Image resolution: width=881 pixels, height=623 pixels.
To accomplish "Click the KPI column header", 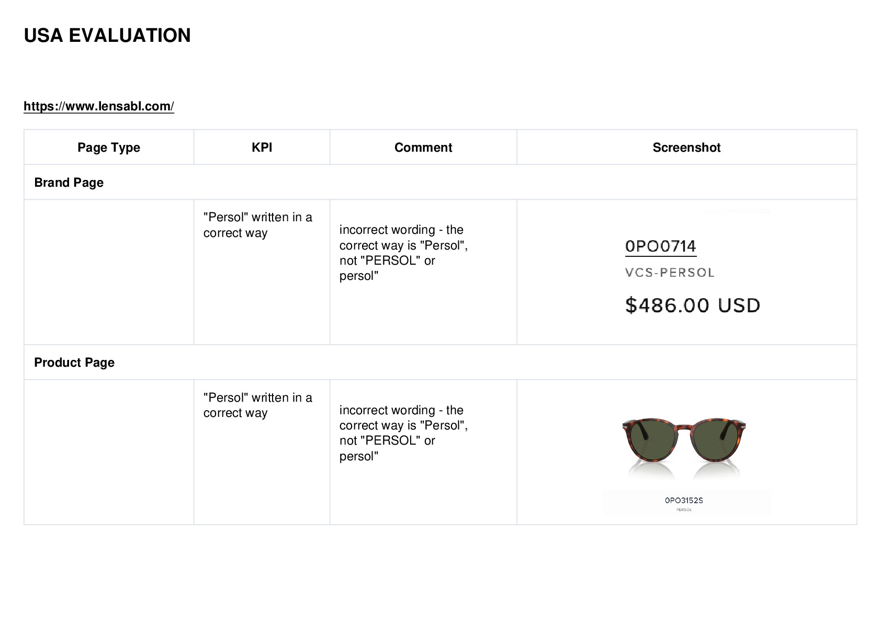I will coord(262,148).
